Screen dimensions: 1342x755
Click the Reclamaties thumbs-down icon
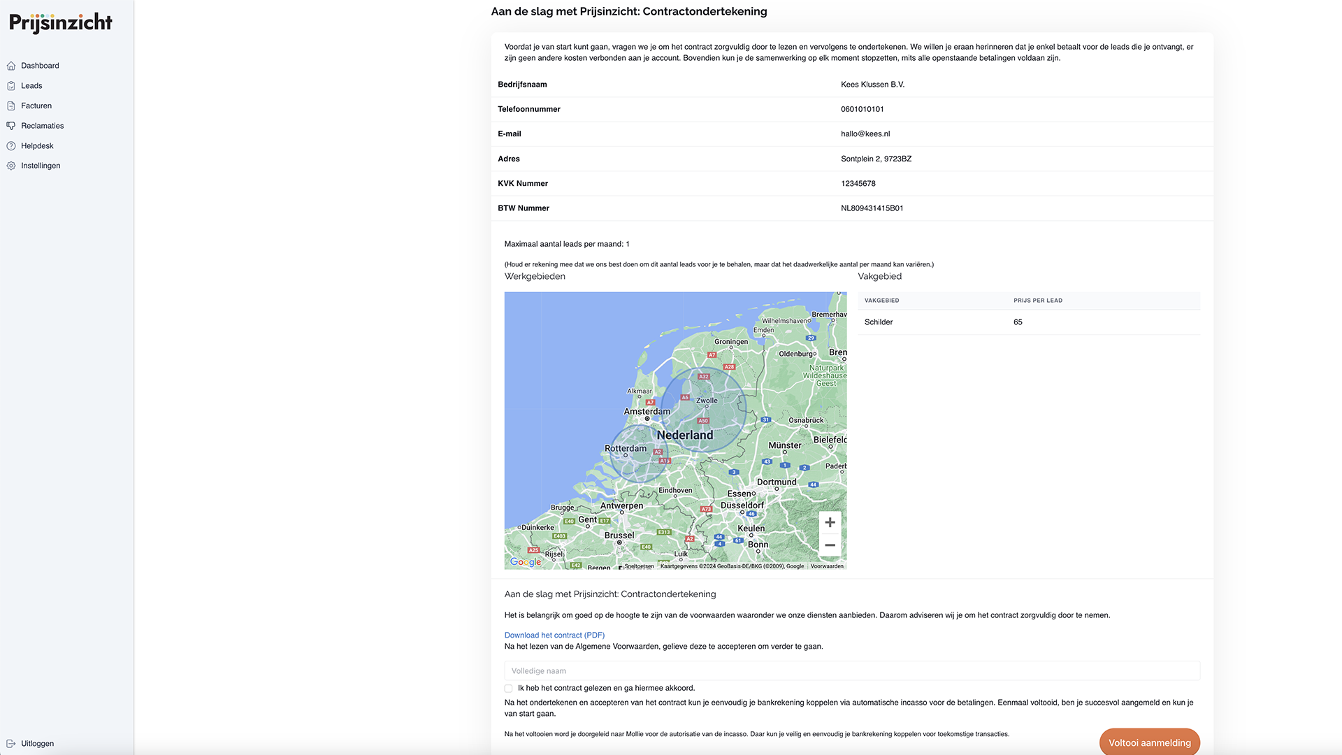click(11, 126)
